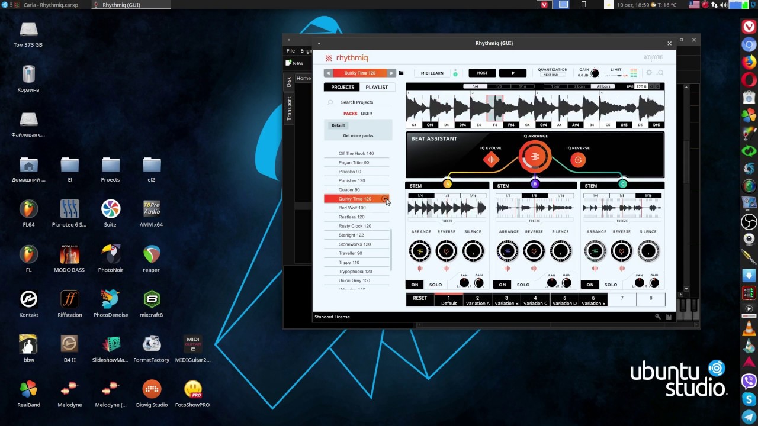Screen dimensions: 758x426
Task: Click the MIDI LEARN button
Action: point(432,73)
